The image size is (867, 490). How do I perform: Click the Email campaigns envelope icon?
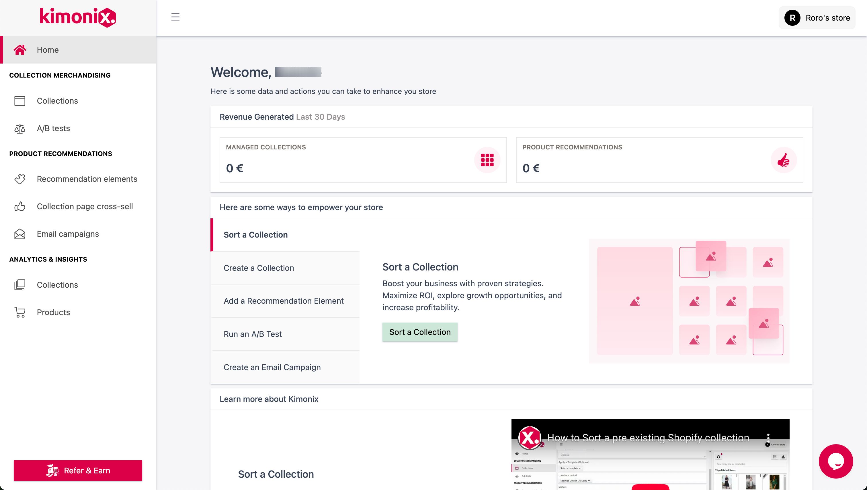19,234
